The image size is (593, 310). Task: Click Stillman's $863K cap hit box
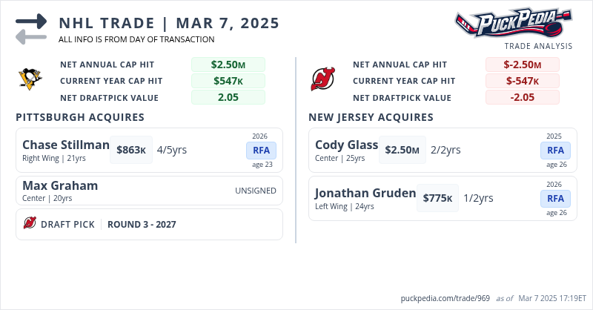click(x=131, y=150)
